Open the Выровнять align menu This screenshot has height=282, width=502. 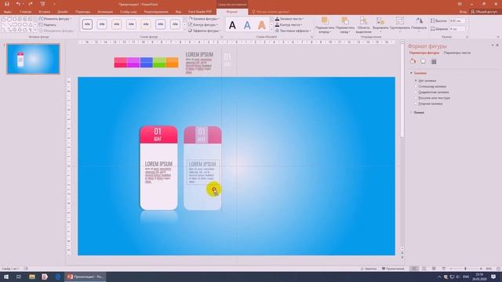[x=380, y=24]
